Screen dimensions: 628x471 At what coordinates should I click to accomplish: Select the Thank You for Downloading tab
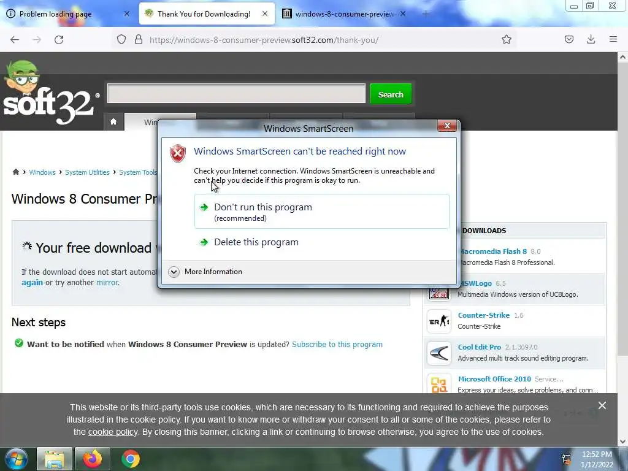click(x=207, y=13)
